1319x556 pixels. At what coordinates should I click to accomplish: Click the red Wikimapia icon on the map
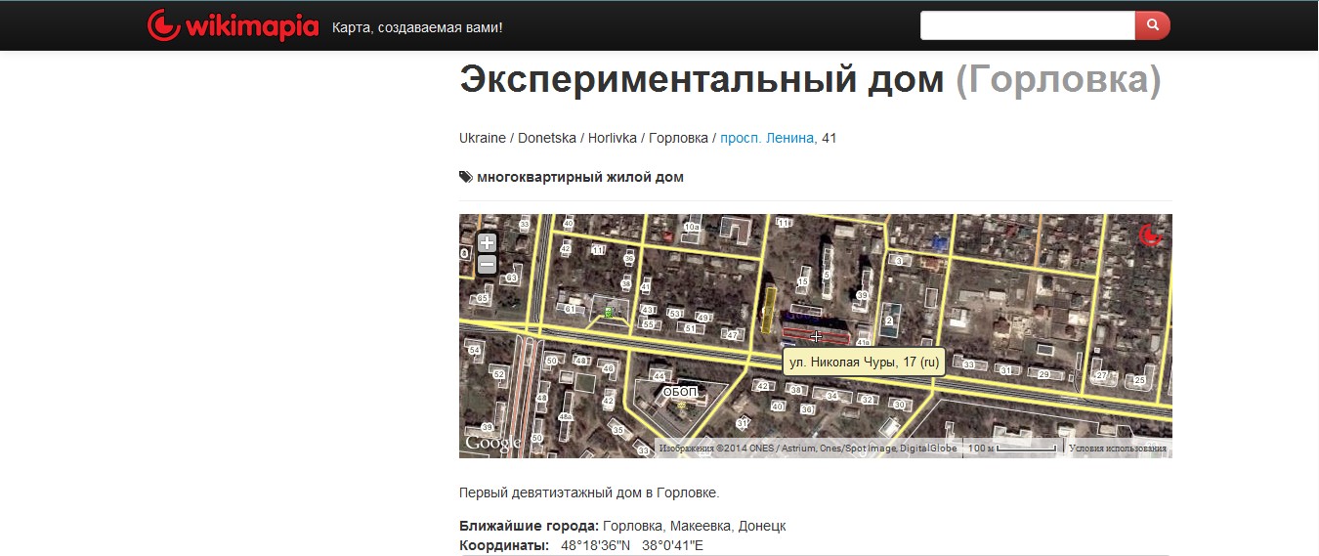[x=1151, y=235]
